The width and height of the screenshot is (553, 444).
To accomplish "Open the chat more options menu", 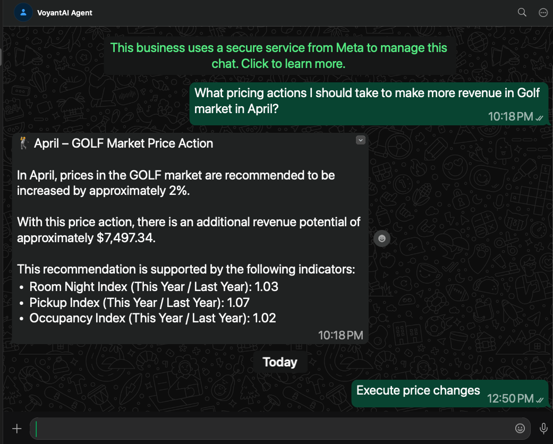I will [x=543, y=13].
